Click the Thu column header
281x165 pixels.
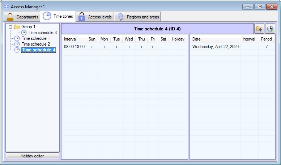coord(141,39)
